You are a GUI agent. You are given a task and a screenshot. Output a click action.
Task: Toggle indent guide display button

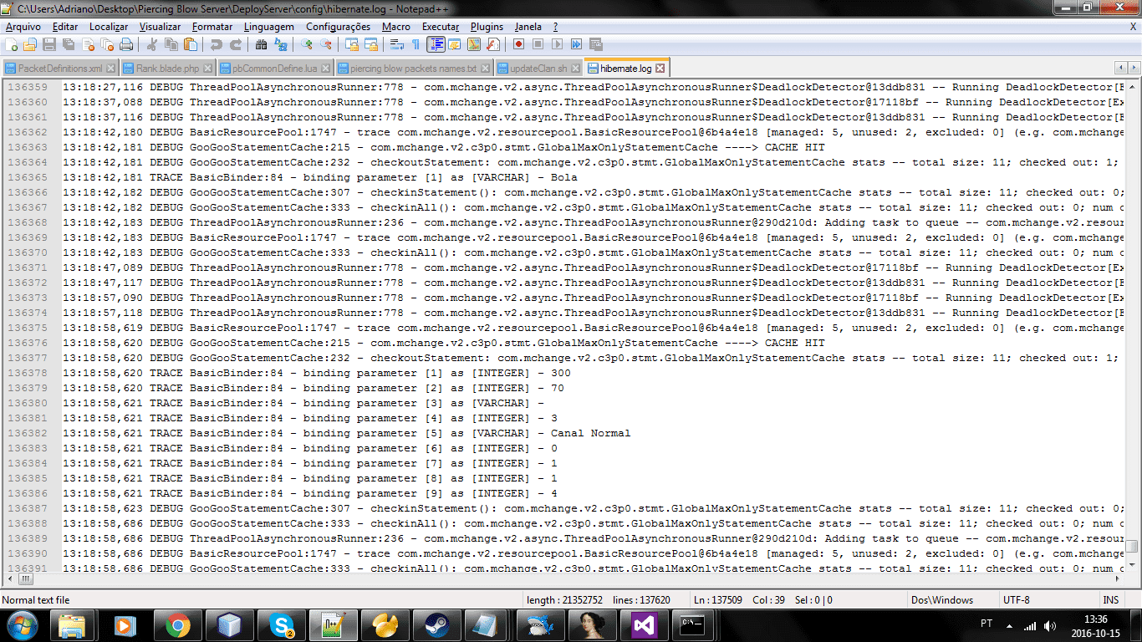point(436,43)
